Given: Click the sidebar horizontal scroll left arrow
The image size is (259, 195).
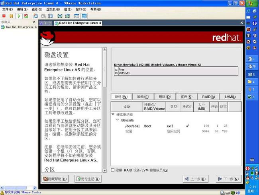Looking at the screenshot, I should pyautogui.click(x=2, y=188).
